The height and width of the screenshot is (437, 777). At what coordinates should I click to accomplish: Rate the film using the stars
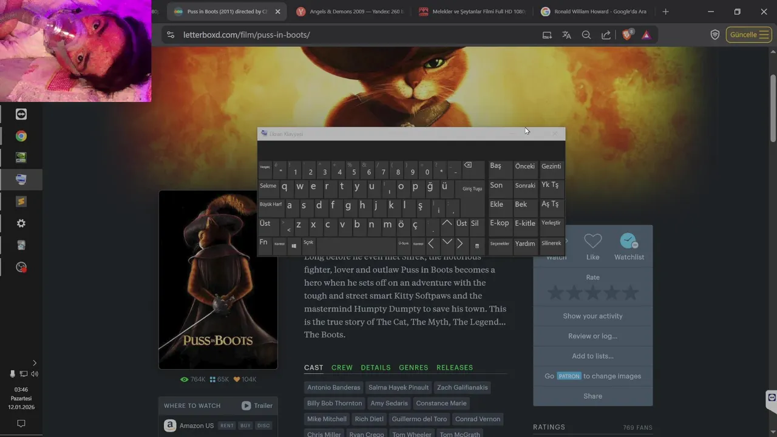(x=593, y=293)
